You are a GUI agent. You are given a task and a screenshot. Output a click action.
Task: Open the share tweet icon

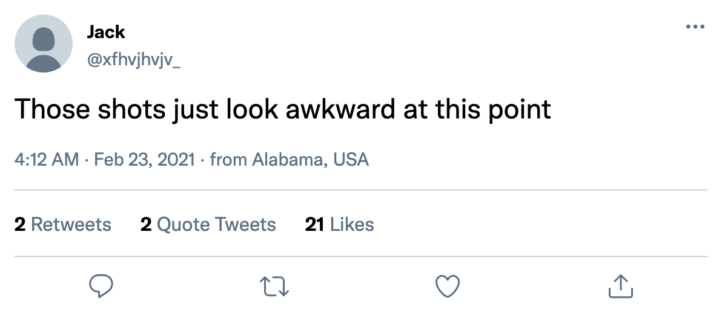pos(620,286)
